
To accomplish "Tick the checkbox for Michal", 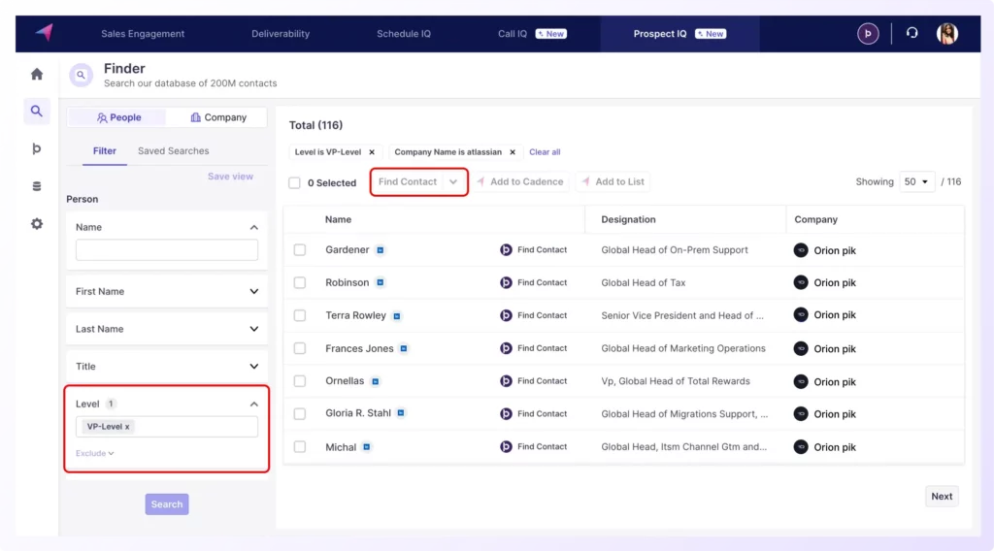I will 300,446.
